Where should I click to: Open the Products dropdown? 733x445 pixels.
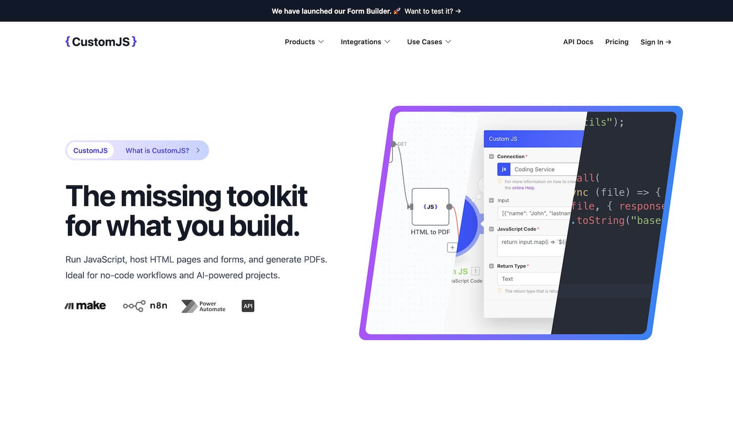304,42
